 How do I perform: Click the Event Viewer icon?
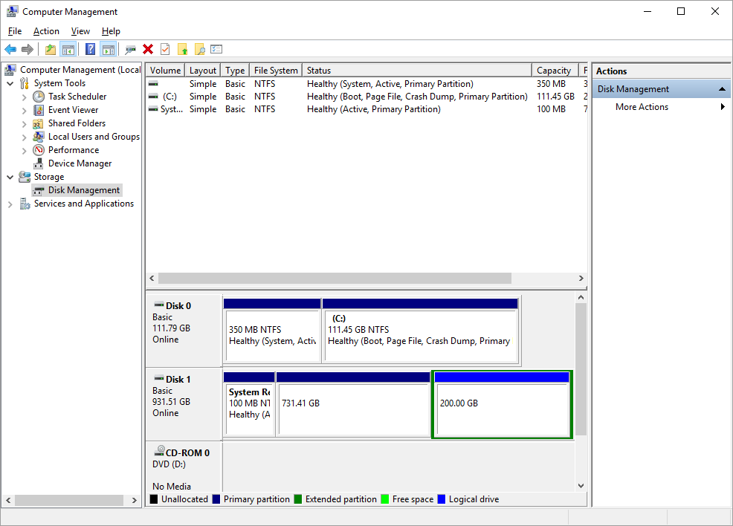coord(39,110)
